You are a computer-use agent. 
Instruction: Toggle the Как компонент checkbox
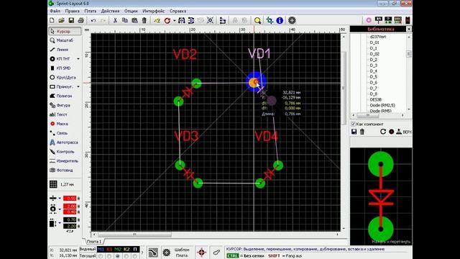click(353, 124)
